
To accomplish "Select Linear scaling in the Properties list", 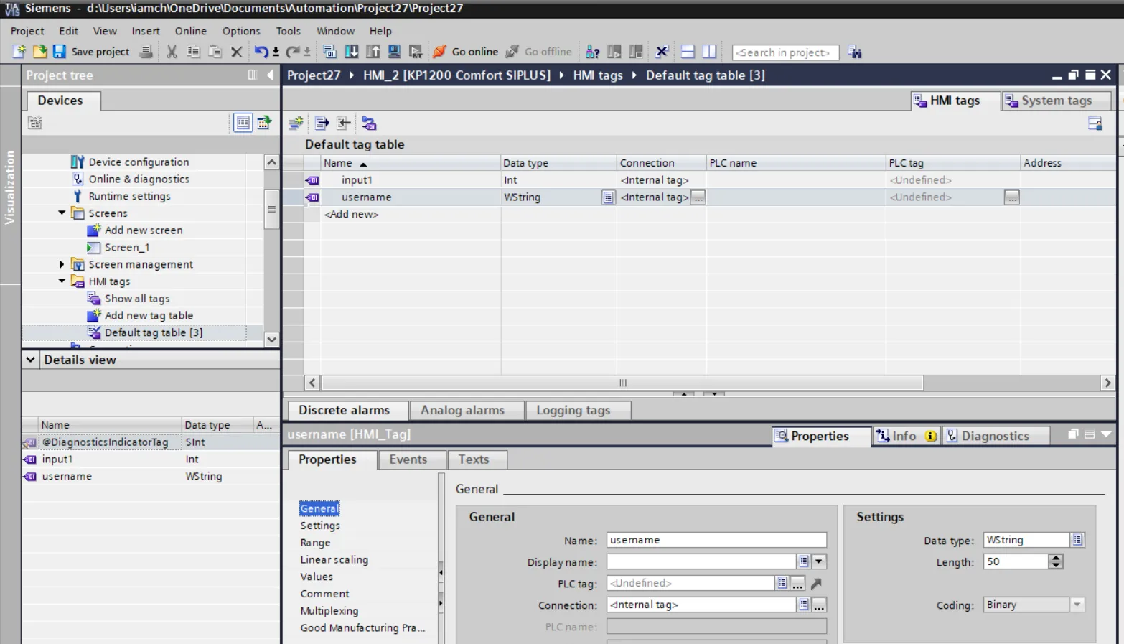I will [334, 559].
